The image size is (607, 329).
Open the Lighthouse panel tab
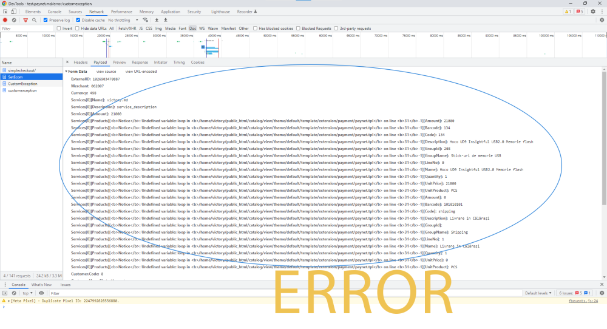(x=221, y=12)
